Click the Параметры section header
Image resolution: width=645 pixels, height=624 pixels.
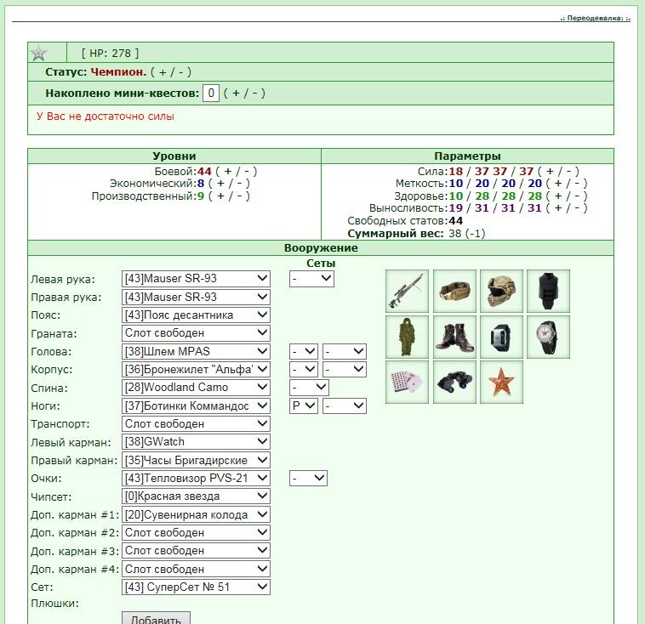point(467,156)
